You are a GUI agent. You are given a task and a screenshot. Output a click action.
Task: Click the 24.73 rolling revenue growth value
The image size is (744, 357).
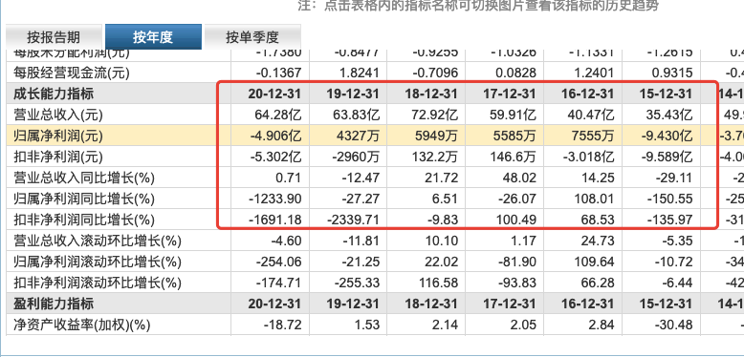(x=598, y=241)
